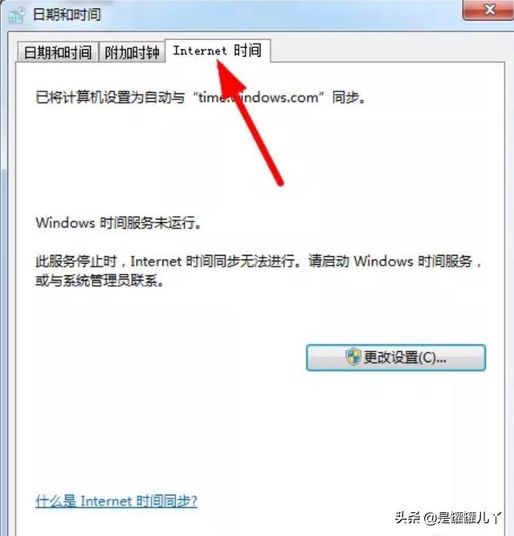Close the 日期和时间 dialog window
The height and width of the screenshot is (536, 514).
[488, 10]
